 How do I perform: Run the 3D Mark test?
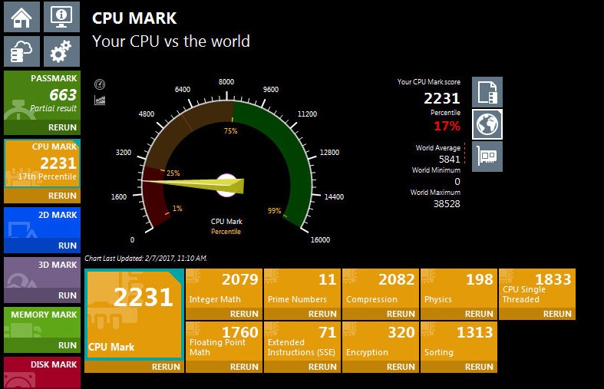(67, 295)
